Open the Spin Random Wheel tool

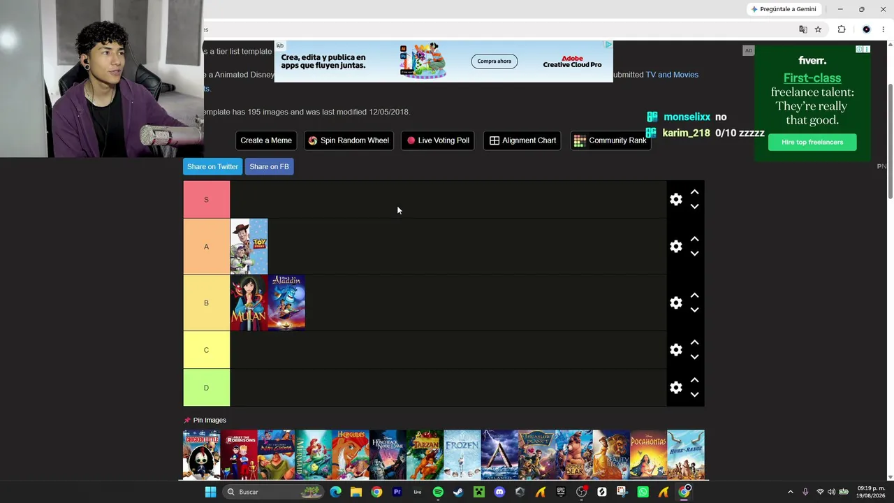349,140
